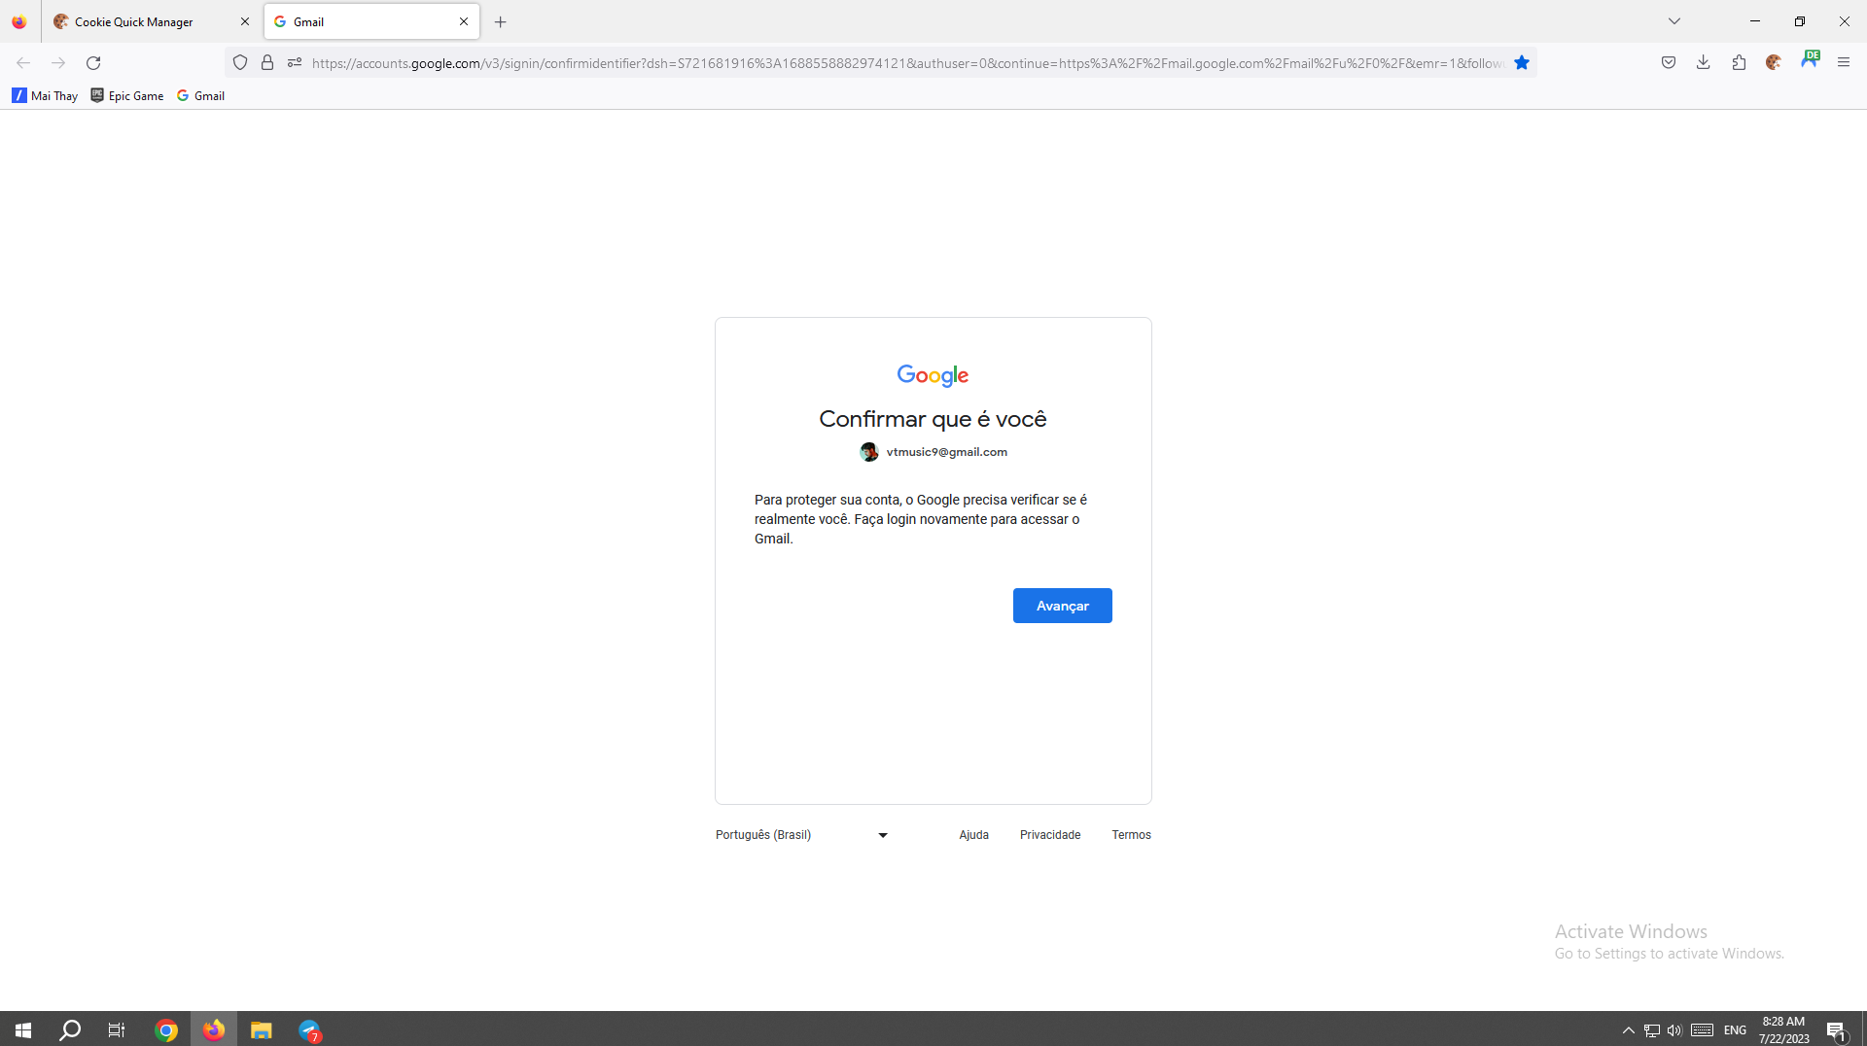This screenshot has width=1867, height=1046.
Task: Switch to the Cookie Quick Manager tab
Action: pos(146,21)
